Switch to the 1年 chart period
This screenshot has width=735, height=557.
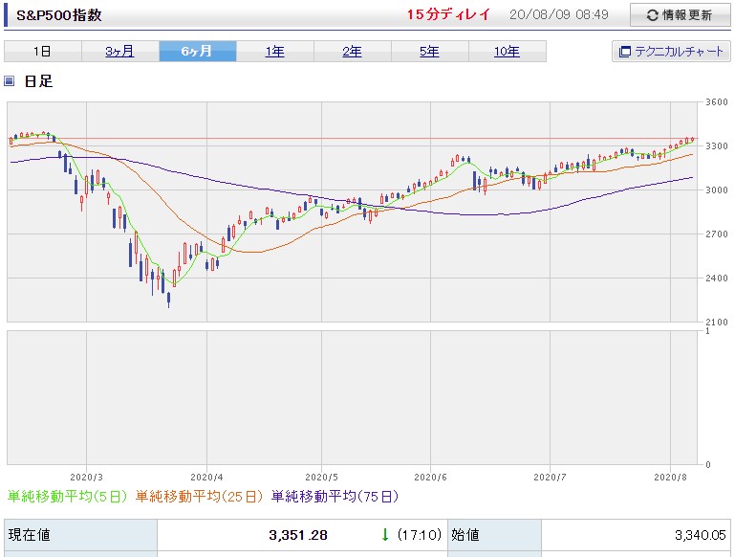point(274,51)
